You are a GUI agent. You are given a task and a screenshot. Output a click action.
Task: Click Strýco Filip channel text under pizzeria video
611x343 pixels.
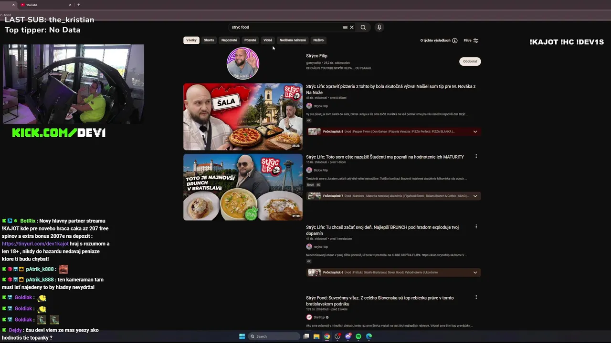[321, 106]
